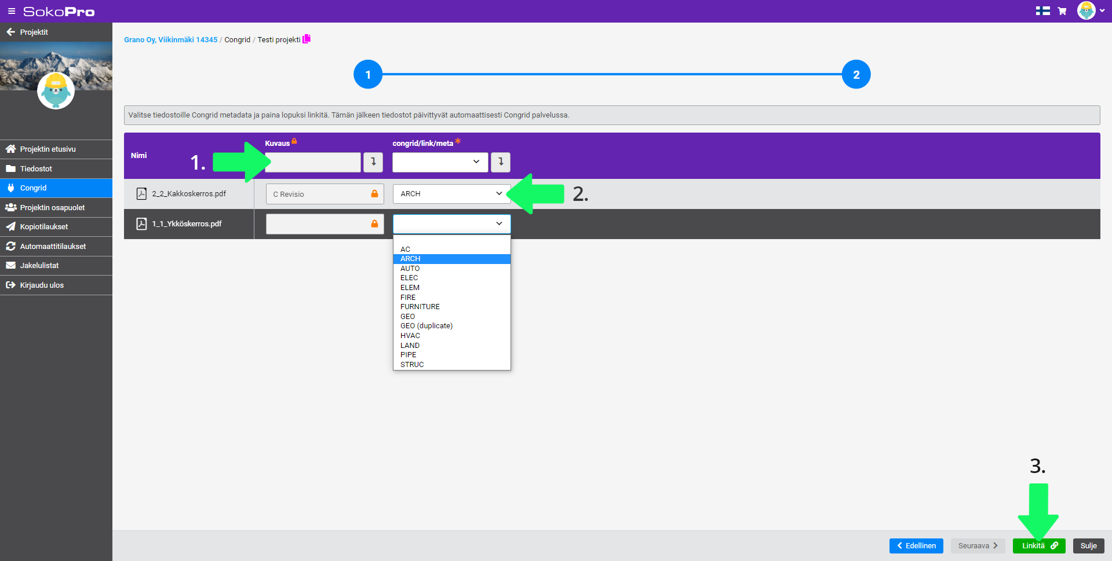
Task: Open the user avatar menu in header
Action: 1091,10
